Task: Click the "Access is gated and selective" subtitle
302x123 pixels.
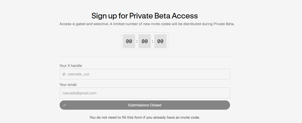Action: (147, 24)
